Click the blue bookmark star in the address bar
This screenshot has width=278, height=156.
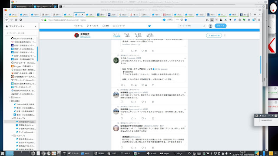click(x=186, y=20)
